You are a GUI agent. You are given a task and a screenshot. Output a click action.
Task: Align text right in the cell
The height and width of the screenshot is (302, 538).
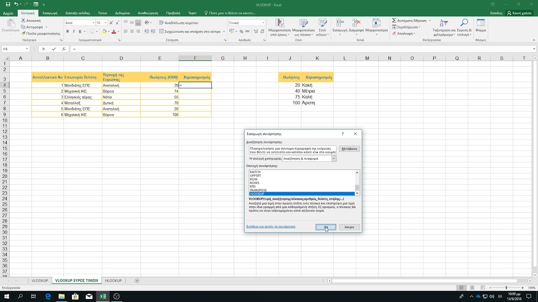[138, 31]
